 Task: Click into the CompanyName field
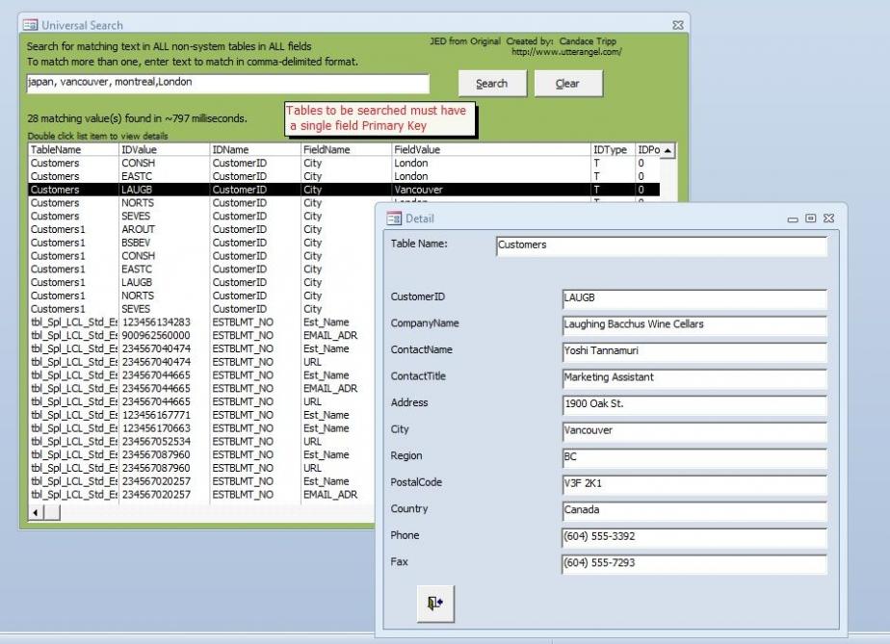pyautogui.click(x=694, y=324)
